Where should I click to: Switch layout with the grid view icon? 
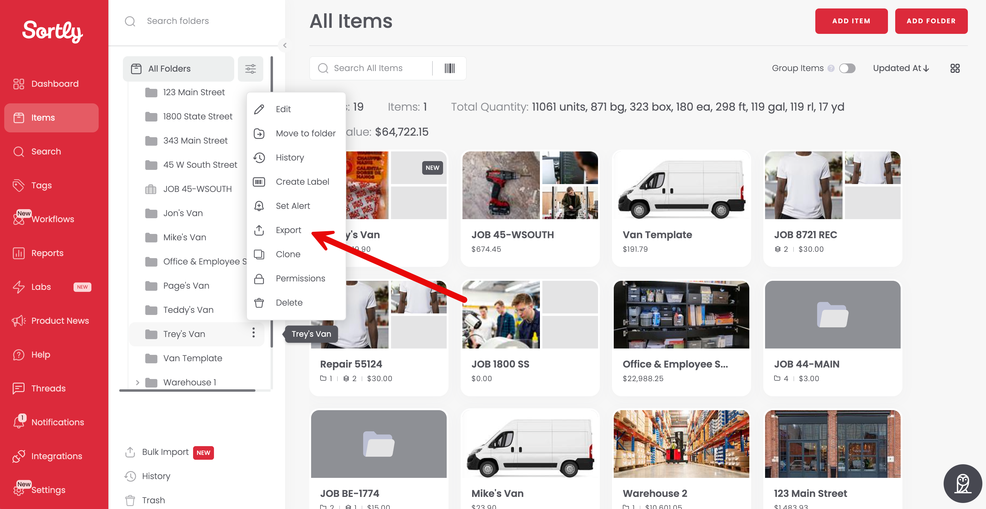955,68
